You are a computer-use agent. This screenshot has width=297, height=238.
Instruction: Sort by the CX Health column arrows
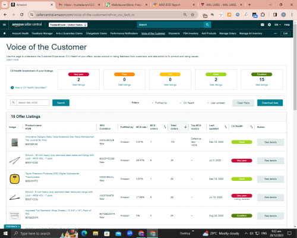[x=251, y=127]
